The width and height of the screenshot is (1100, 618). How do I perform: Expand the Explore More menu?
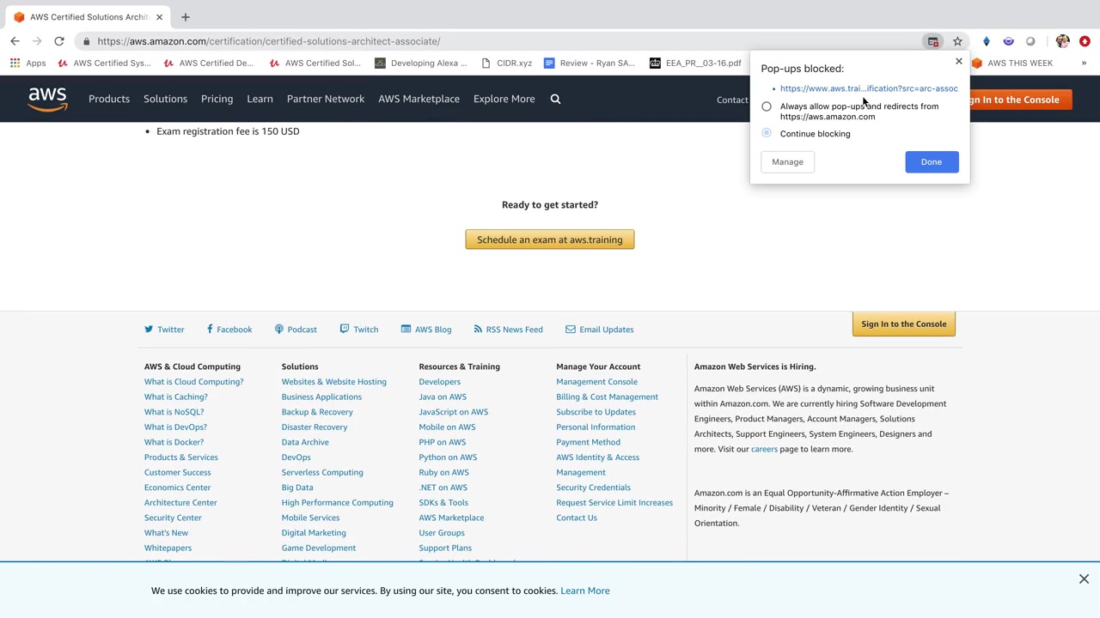pyautogui.click(x=504, y=99)
